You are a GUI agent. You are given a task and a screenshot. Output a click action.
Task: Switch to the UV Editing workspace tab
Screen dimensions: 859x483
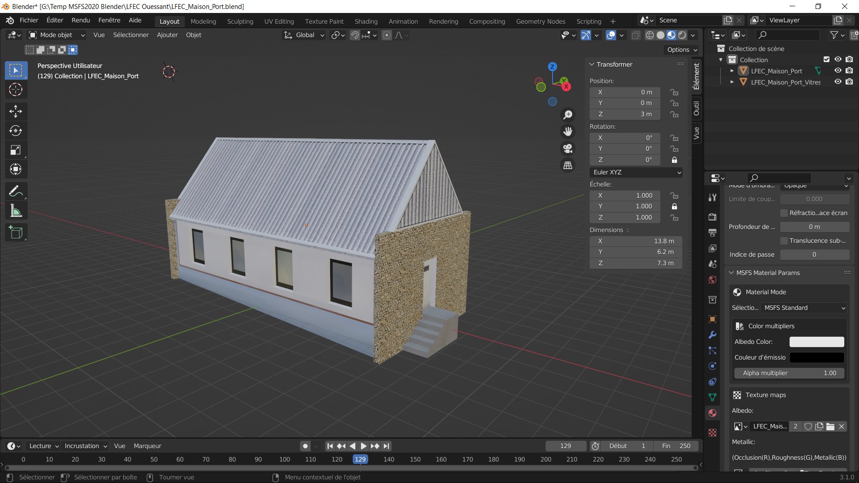(279, 21)
